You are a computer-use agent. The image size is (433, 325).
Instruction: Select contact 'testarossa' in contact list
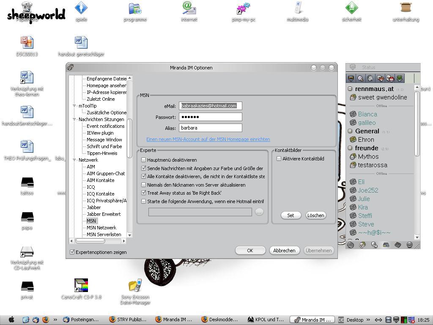click(373, 165)
